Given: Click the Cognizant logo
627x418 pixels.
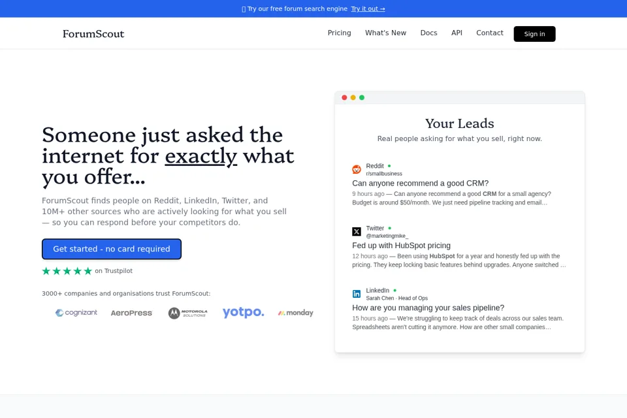Looking at the screenshot, I should [76, 313].
